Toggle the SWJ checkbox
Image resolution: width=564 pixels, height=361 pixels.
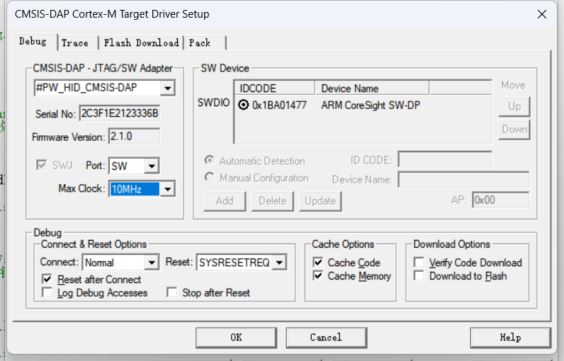coord(42,165)
